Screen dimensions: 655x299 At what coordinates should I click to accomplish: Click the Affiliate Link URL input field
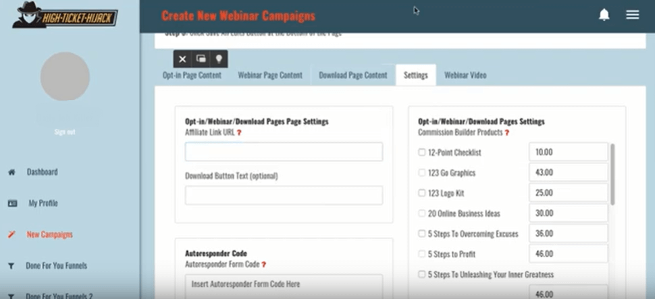(x=284, y=152)
